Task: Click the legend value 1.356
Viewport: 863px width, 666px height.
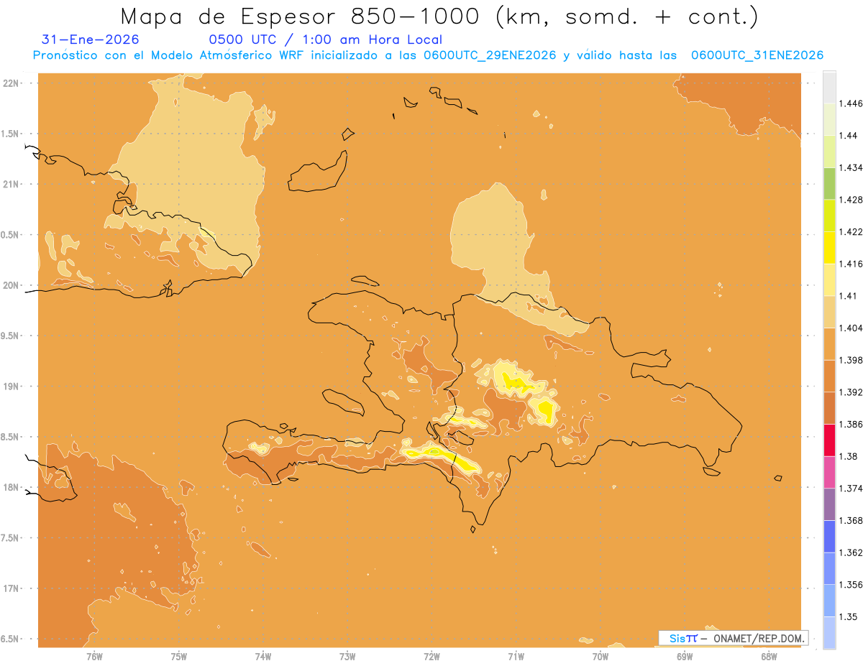Action: 850,585
